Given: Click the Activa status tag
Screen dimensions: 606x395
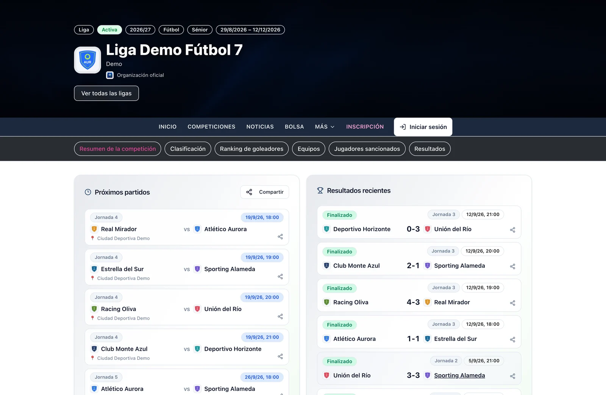Looking at the screenshot, I should tap(109, 30).
